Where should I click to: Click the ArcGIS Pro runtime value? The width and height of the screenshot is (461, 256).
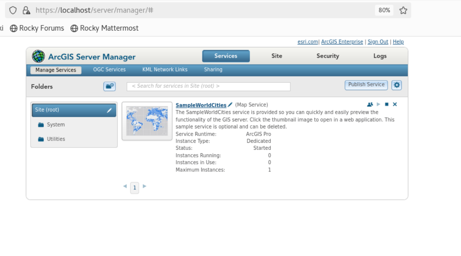[259, 134]
